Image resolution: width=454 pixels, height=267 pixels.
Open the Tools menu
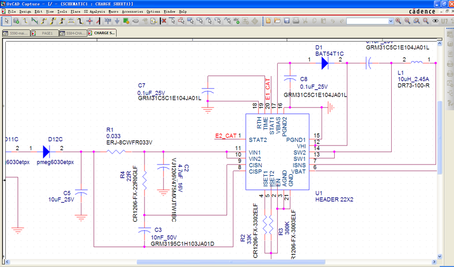(62, 12)
